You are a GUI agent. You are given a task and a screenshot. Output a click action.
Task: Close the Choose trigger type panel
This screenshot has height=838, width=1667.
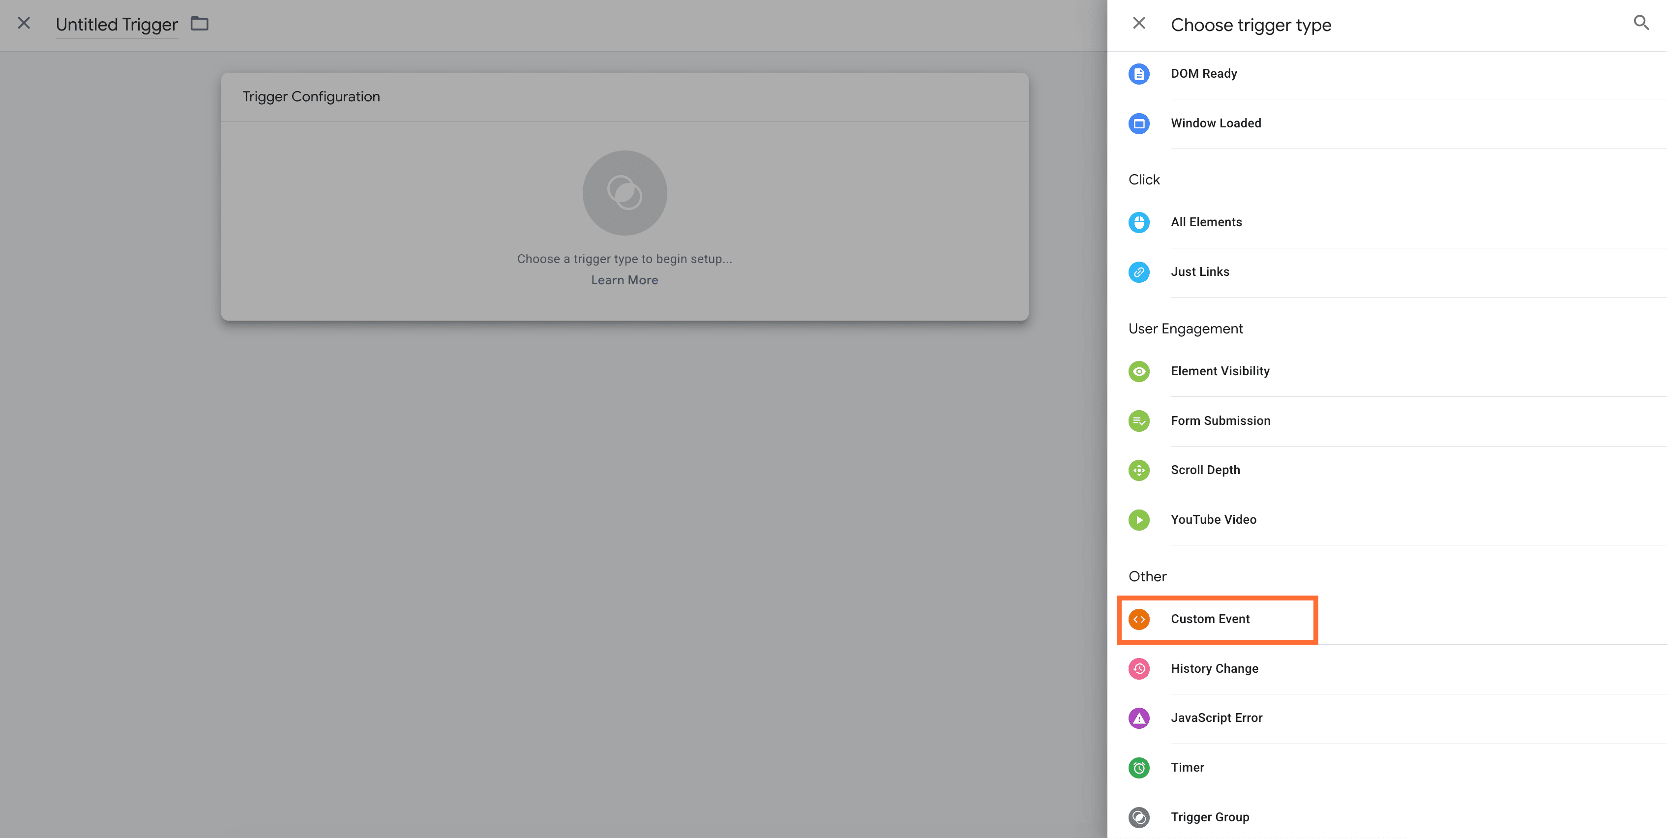[x=1139, y=23]
